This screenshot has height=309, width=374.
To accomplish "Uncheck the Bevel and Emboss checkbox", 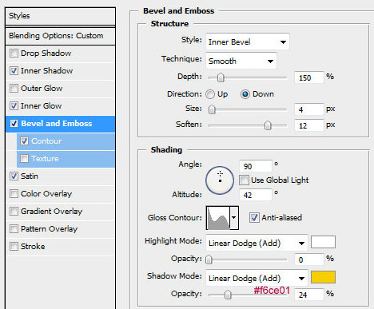I will 14,124.
